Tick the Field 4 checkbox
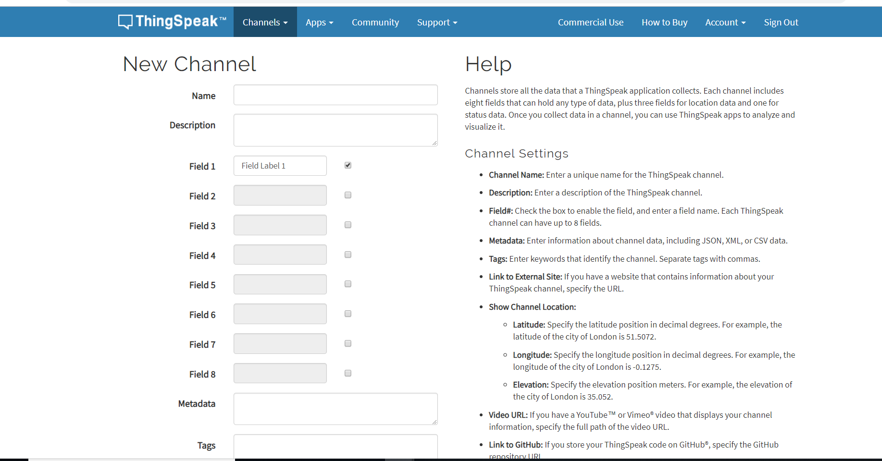This screenshot has height=461, width=882. [x=348, y=255]
